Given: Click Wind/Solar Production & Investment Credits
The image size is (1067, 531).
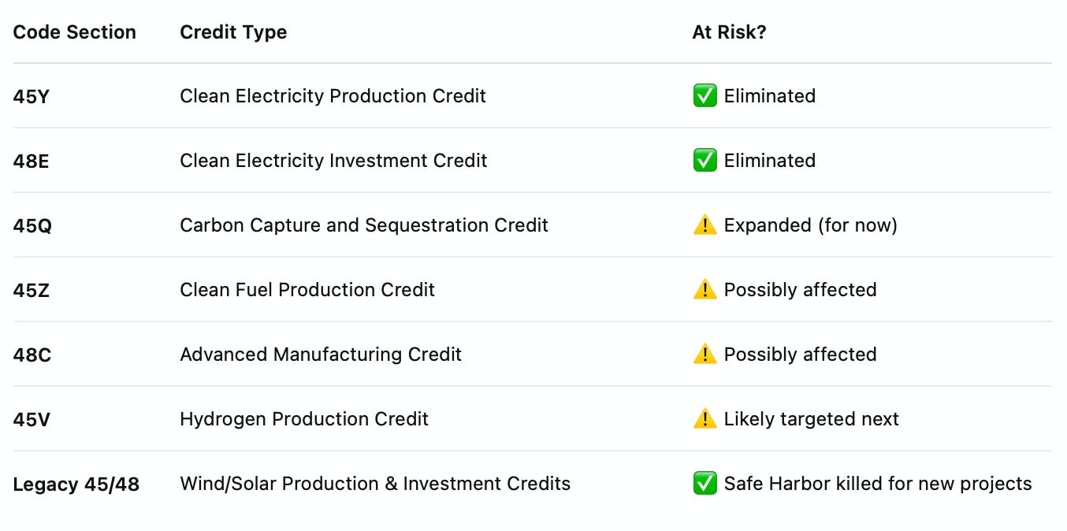Looking at the screenshot, I should pos(375,484).
